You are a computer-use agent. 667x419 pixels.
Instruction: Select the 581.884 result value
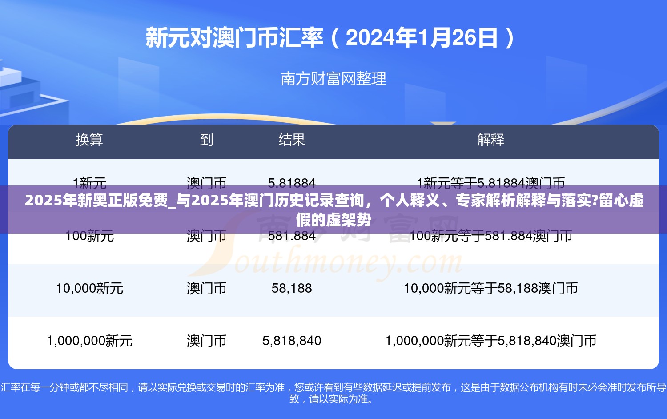(292, 236)
